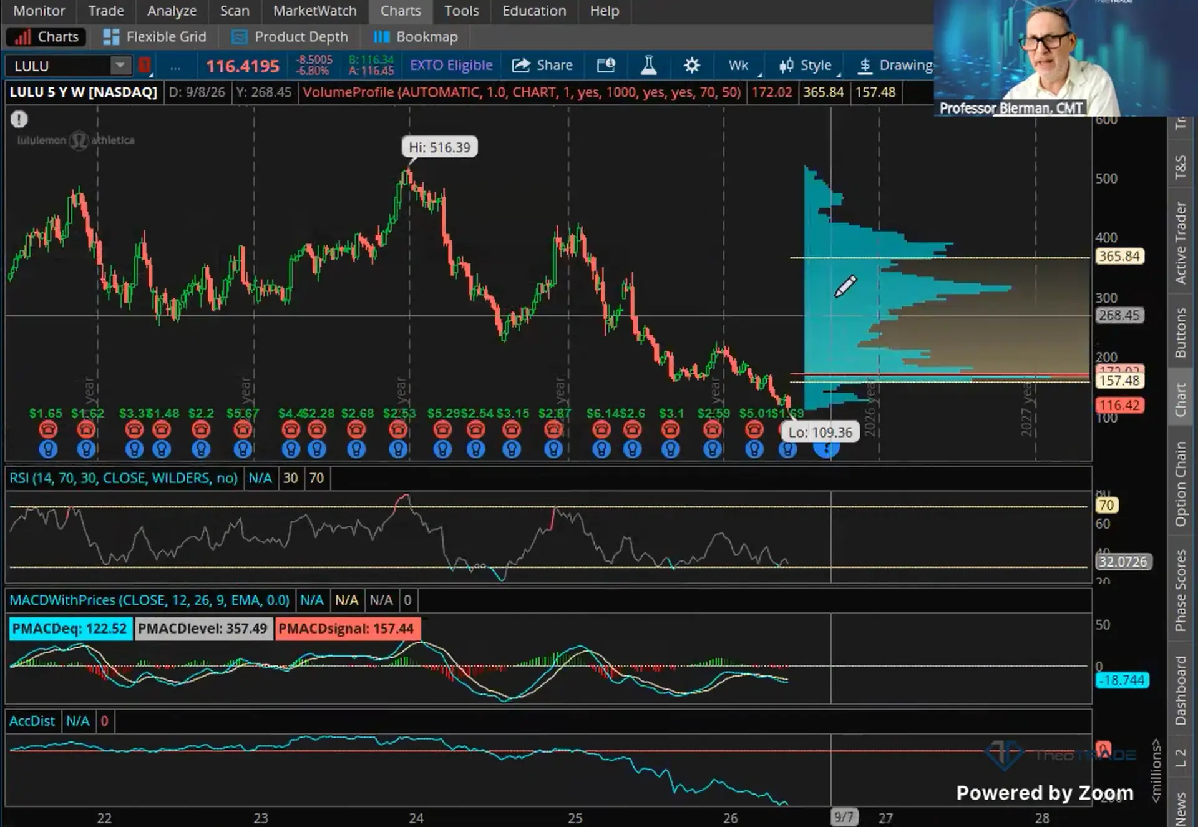Open the Education tab
Screen dimensions: 1198x827
coord(534,11)
